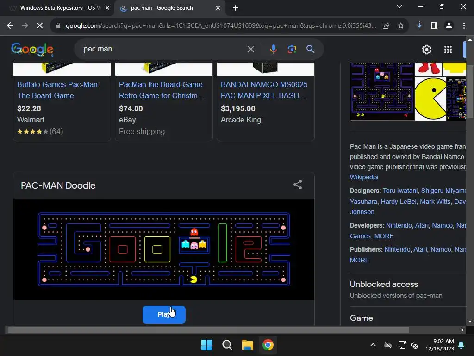
Task: Click MORE under Developers
Action: 384,236
